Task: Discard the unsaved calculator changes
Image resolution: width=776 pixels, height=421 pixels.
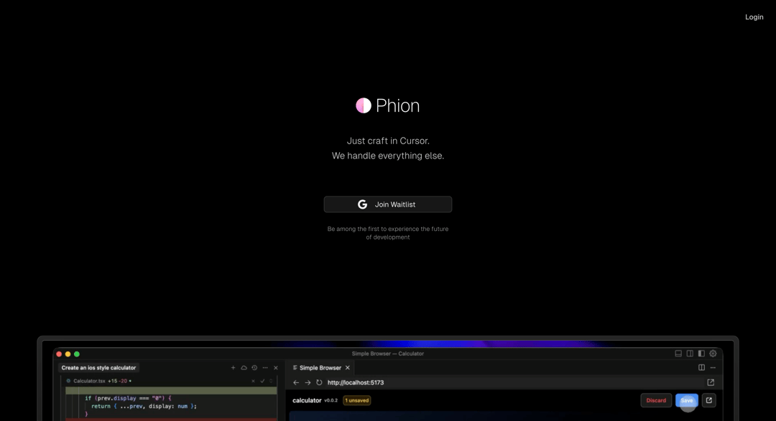Action: pyautogui.click(x=656, y=400)
